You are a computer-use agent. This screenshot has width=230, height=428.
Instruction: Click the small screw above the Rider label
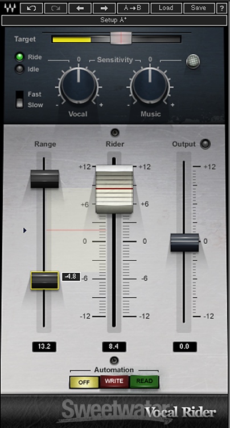(114, 132)
